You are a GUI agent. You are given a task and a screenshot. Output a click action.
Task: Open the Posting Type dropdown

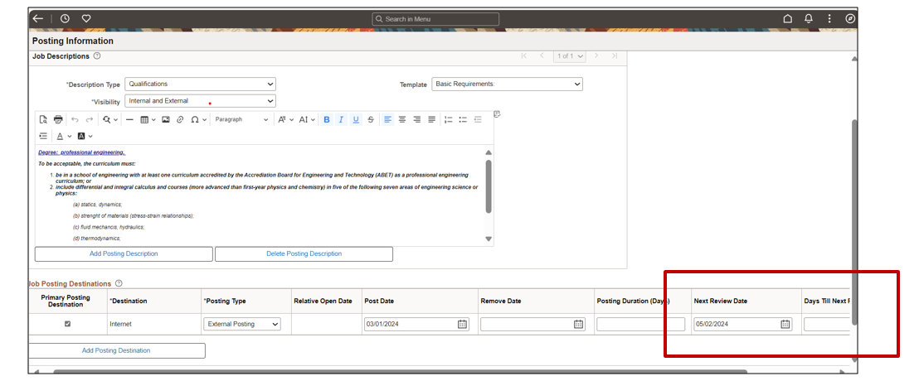242,324
